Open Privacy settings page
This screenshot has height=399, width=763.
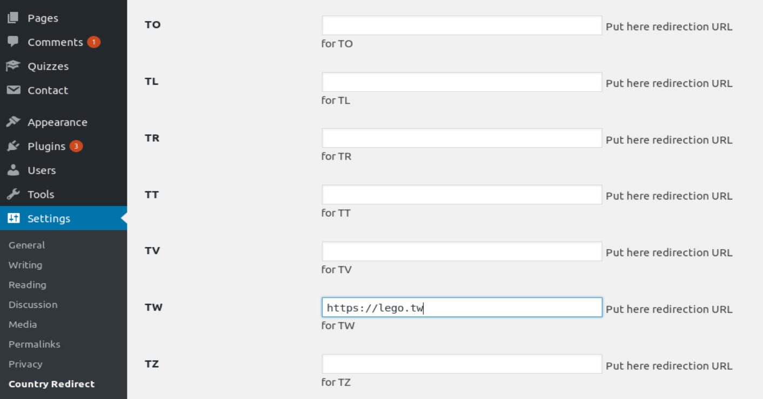coord(25,364)
